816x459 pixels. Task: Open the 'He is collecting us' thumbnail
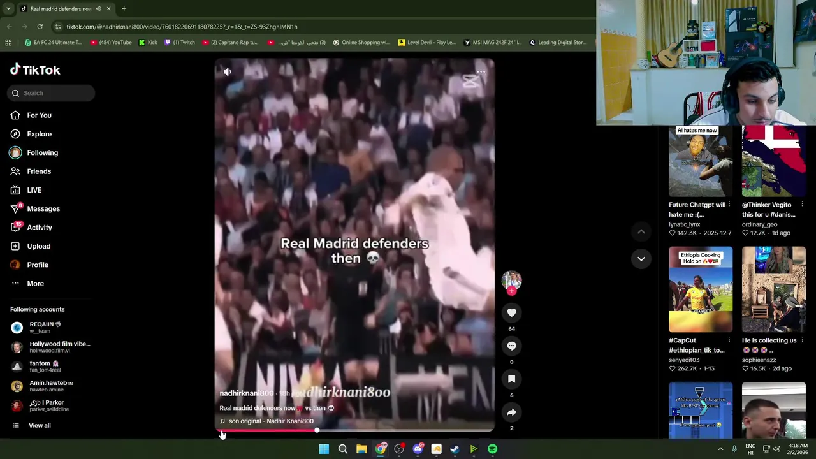point(773,289)
